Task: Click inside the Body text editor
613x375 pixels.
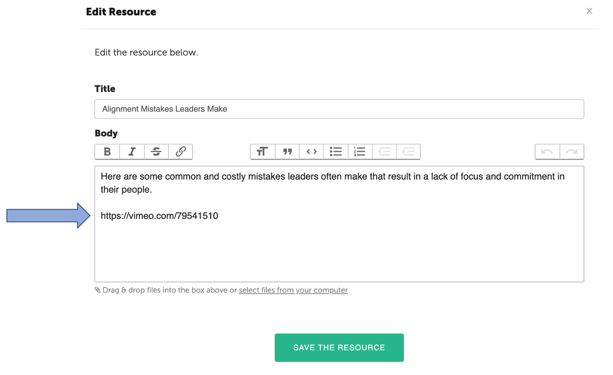Action: pyautogui.click(x=339, y=224)
